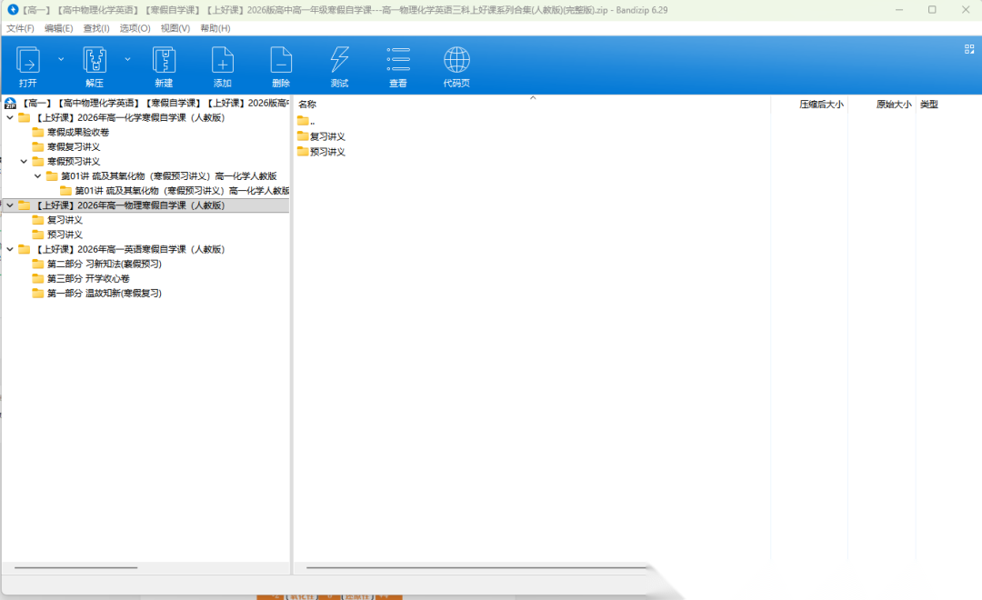Sort list by 名称 column header
This screenshot has height=600, width=982.
pyautogui.click(x=307, y=105)
